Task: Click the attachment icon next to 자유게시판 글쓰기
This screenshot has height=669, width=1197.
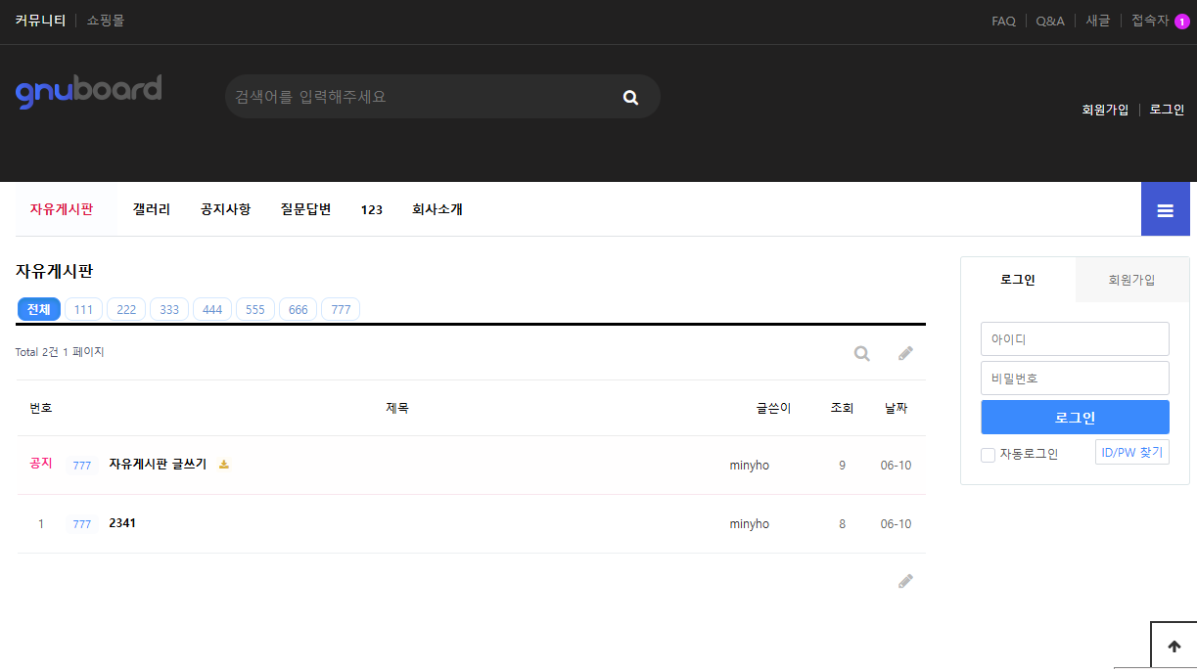Action: point(224,465)
